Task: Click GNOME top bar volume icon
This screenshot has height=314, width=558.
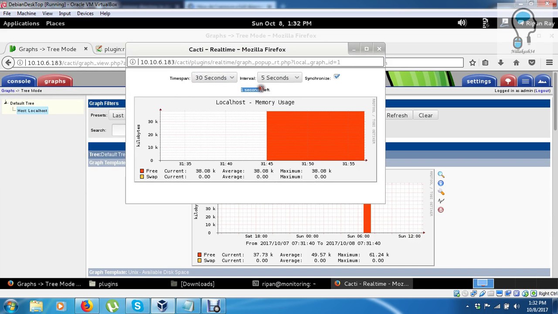Action: click(462, 23)
